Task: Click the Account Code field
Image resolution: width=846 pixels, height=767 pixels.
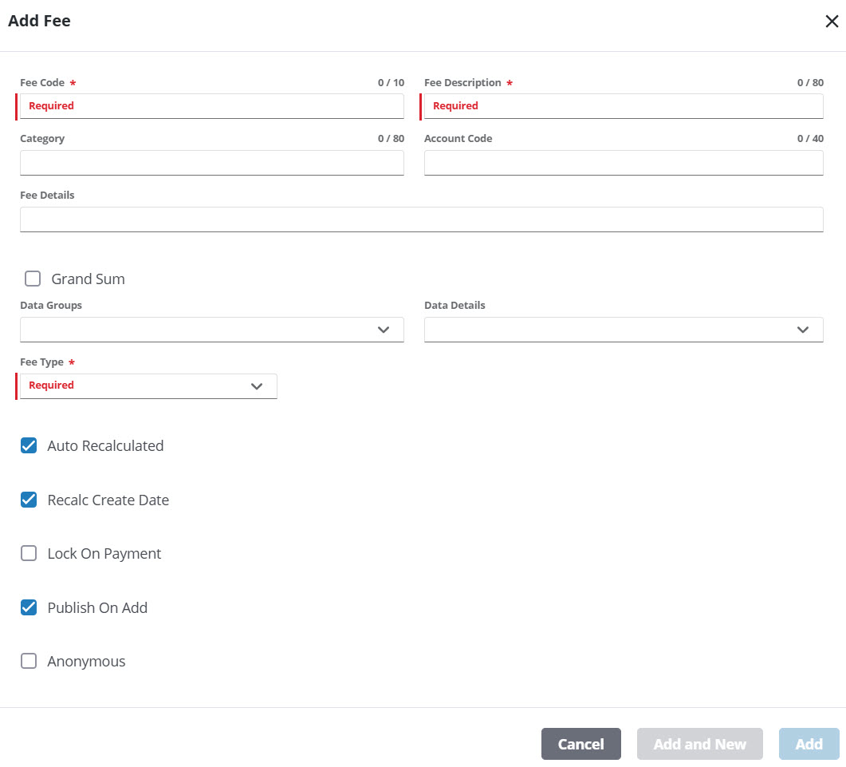Action: (x=623, y=163)
